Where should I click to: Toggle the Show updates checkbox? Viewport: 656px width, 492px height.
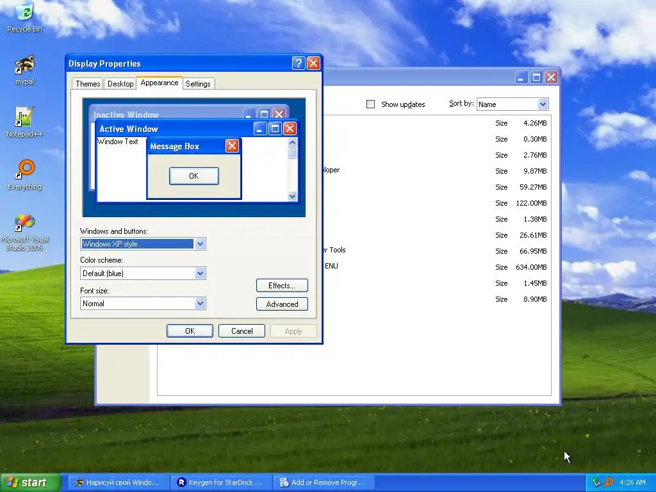coord(370,104)
